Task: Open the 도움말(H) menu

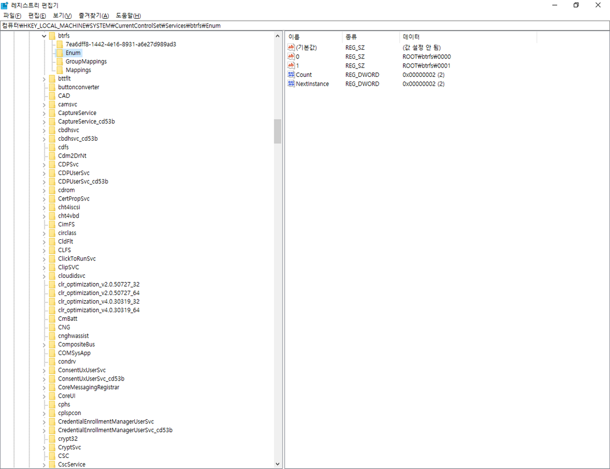Action: point(128,15)
